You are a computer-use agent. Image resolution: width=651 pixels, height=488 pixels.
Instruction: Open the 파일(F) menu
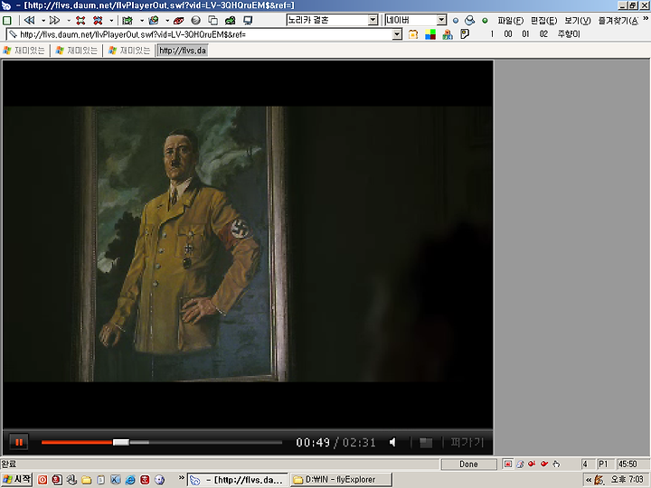(510, 21)
